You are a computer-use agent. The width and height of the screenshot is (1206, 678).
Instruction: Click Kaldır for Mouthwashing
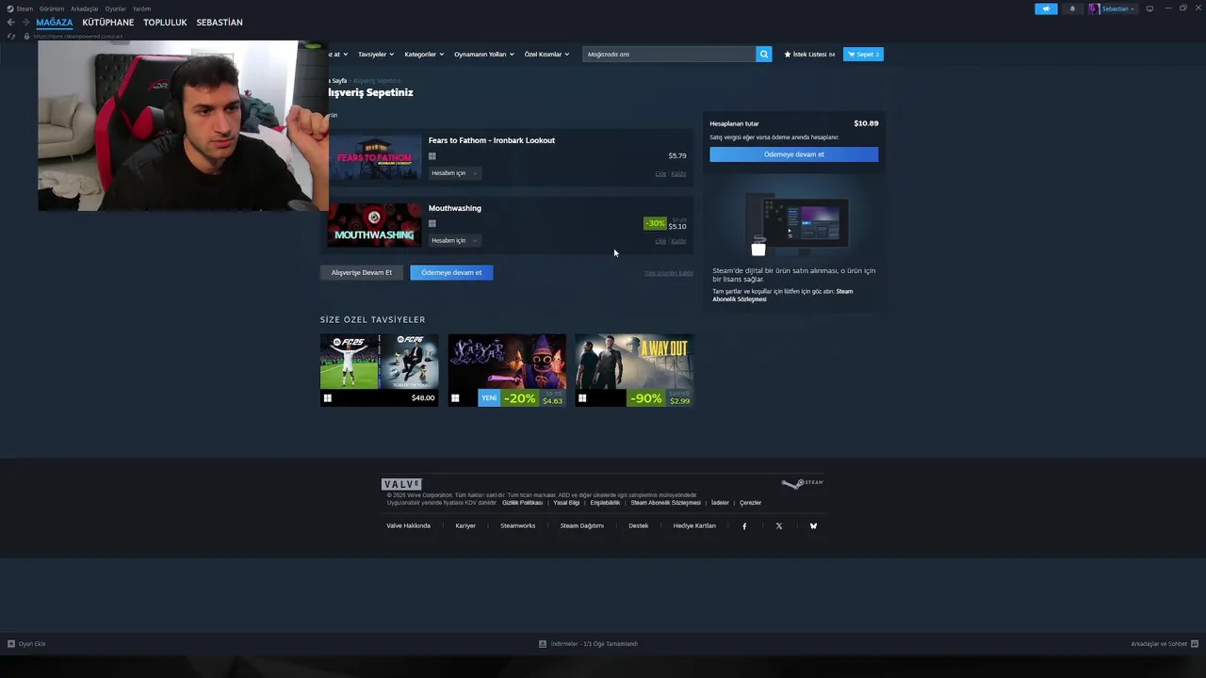(x=678, y=241)
